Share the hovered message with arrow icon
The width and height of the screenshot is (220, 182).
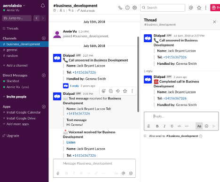pyautogui.click(x=118, y=91)
